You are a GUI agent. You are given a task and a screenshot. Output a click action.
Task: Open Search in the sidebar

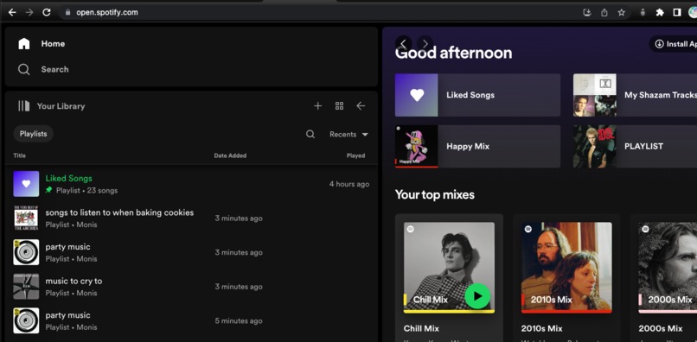(54, 69)
